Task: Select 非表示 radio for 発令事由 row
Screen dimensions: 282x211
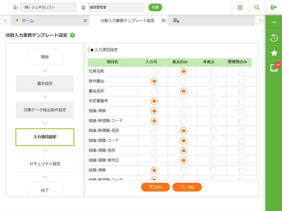Action: (213, 81)
